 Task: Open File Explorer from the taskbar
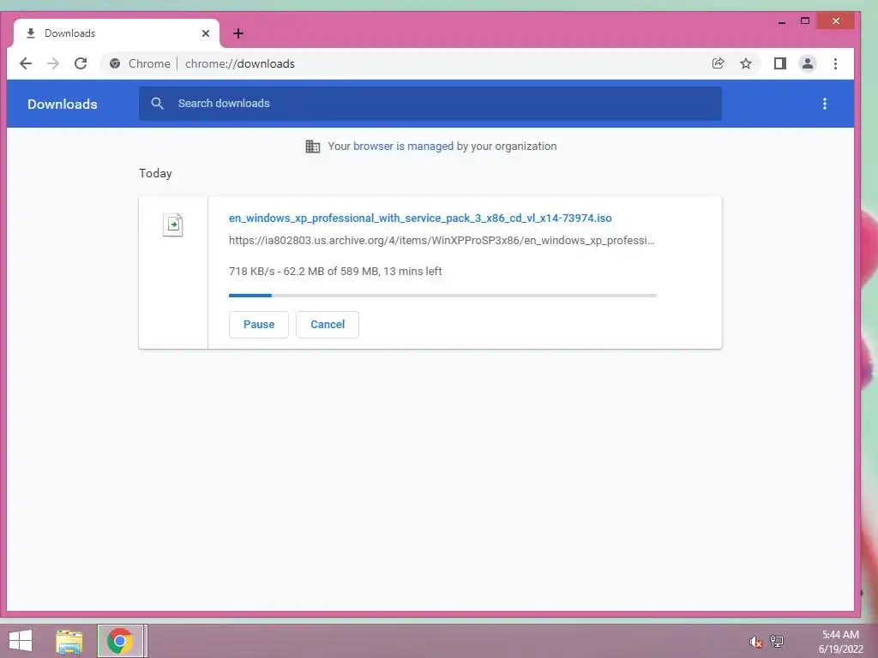[69, 642]
